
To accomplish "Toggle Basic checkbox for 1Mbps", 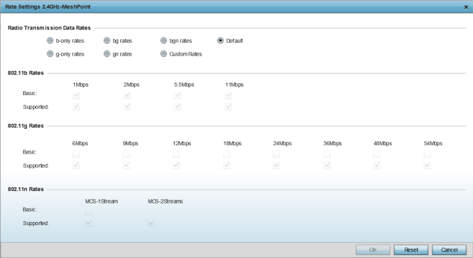I will (x=76, y=95).
